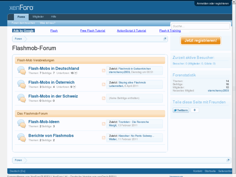Open the Flash ad link

[x=54, y=31]
